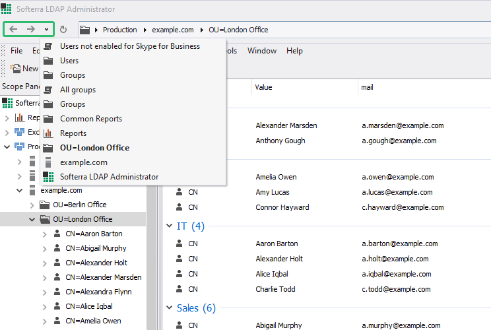The image size is (491, 330).
Task: Select the a.murphy@example.com mail cell
Action: point(401,325)
